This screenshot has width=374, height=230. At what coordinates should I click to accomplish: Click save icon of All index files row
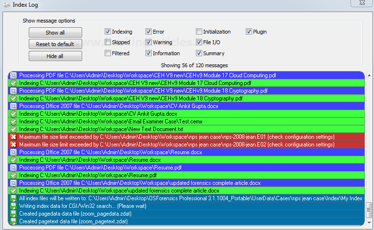coord(13,198)
